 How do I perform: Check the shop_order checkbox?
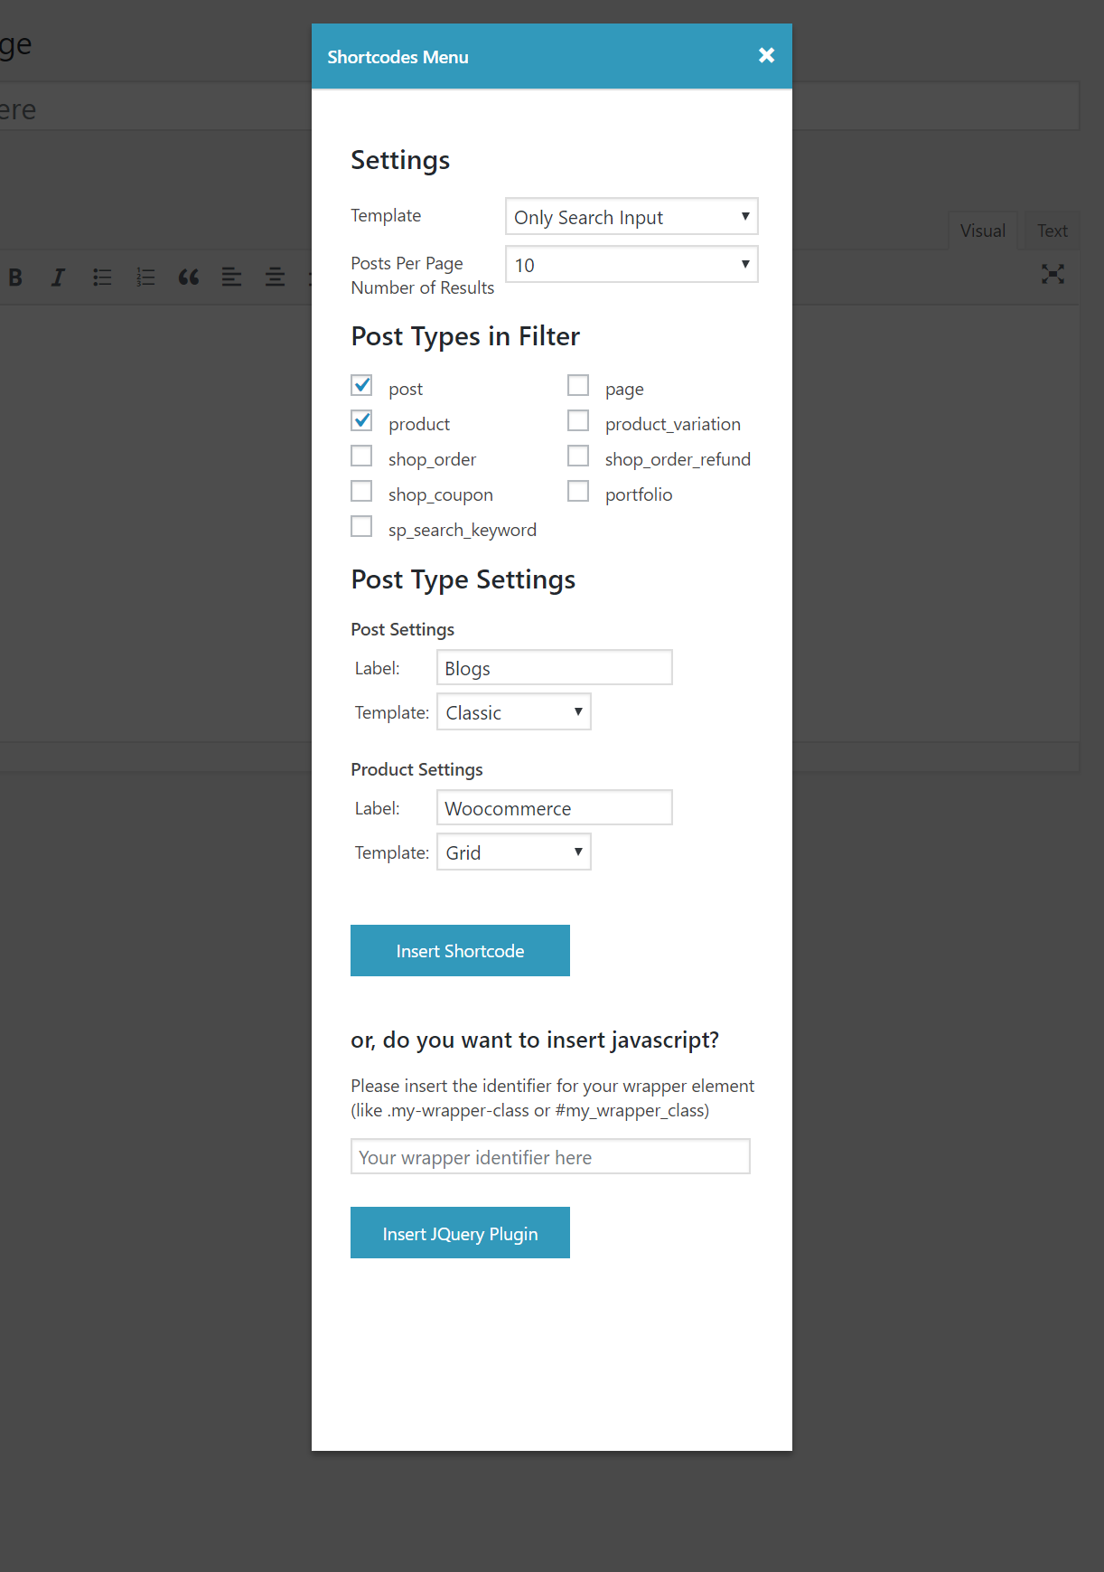pos(361,457)
